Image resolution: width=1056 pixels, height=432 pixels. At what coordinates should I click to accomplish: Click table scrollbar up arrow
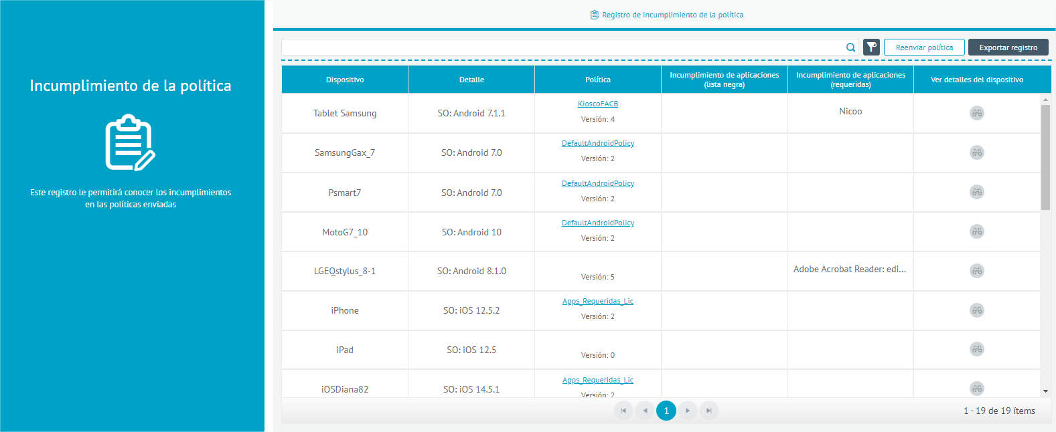(x=1045, y=100)
